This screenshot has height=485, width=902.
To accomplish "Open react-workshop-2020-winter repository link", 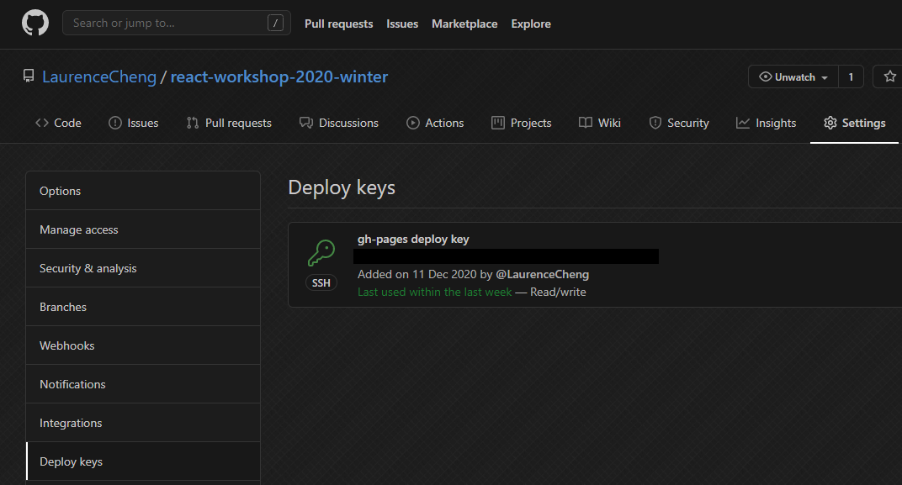I will pos(279,76).
